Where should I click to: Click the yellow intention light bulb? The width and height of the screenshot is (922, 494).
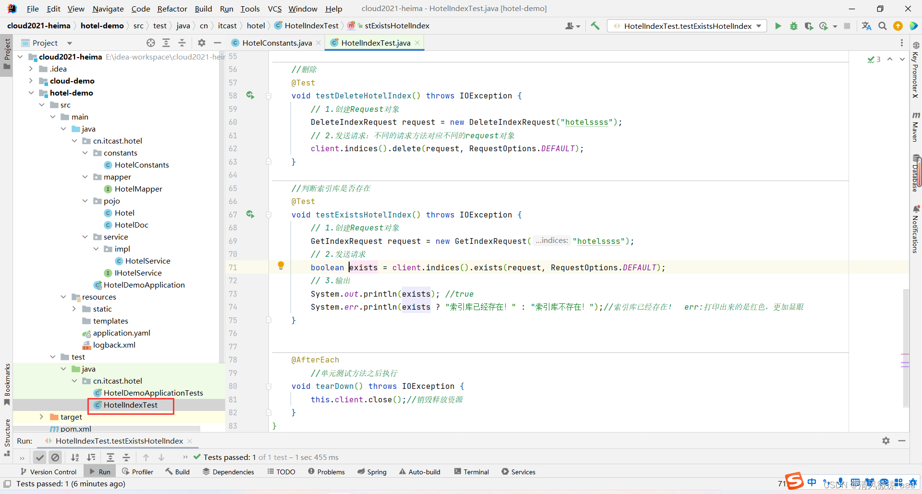pyautogui.click(x=281, y=265)
